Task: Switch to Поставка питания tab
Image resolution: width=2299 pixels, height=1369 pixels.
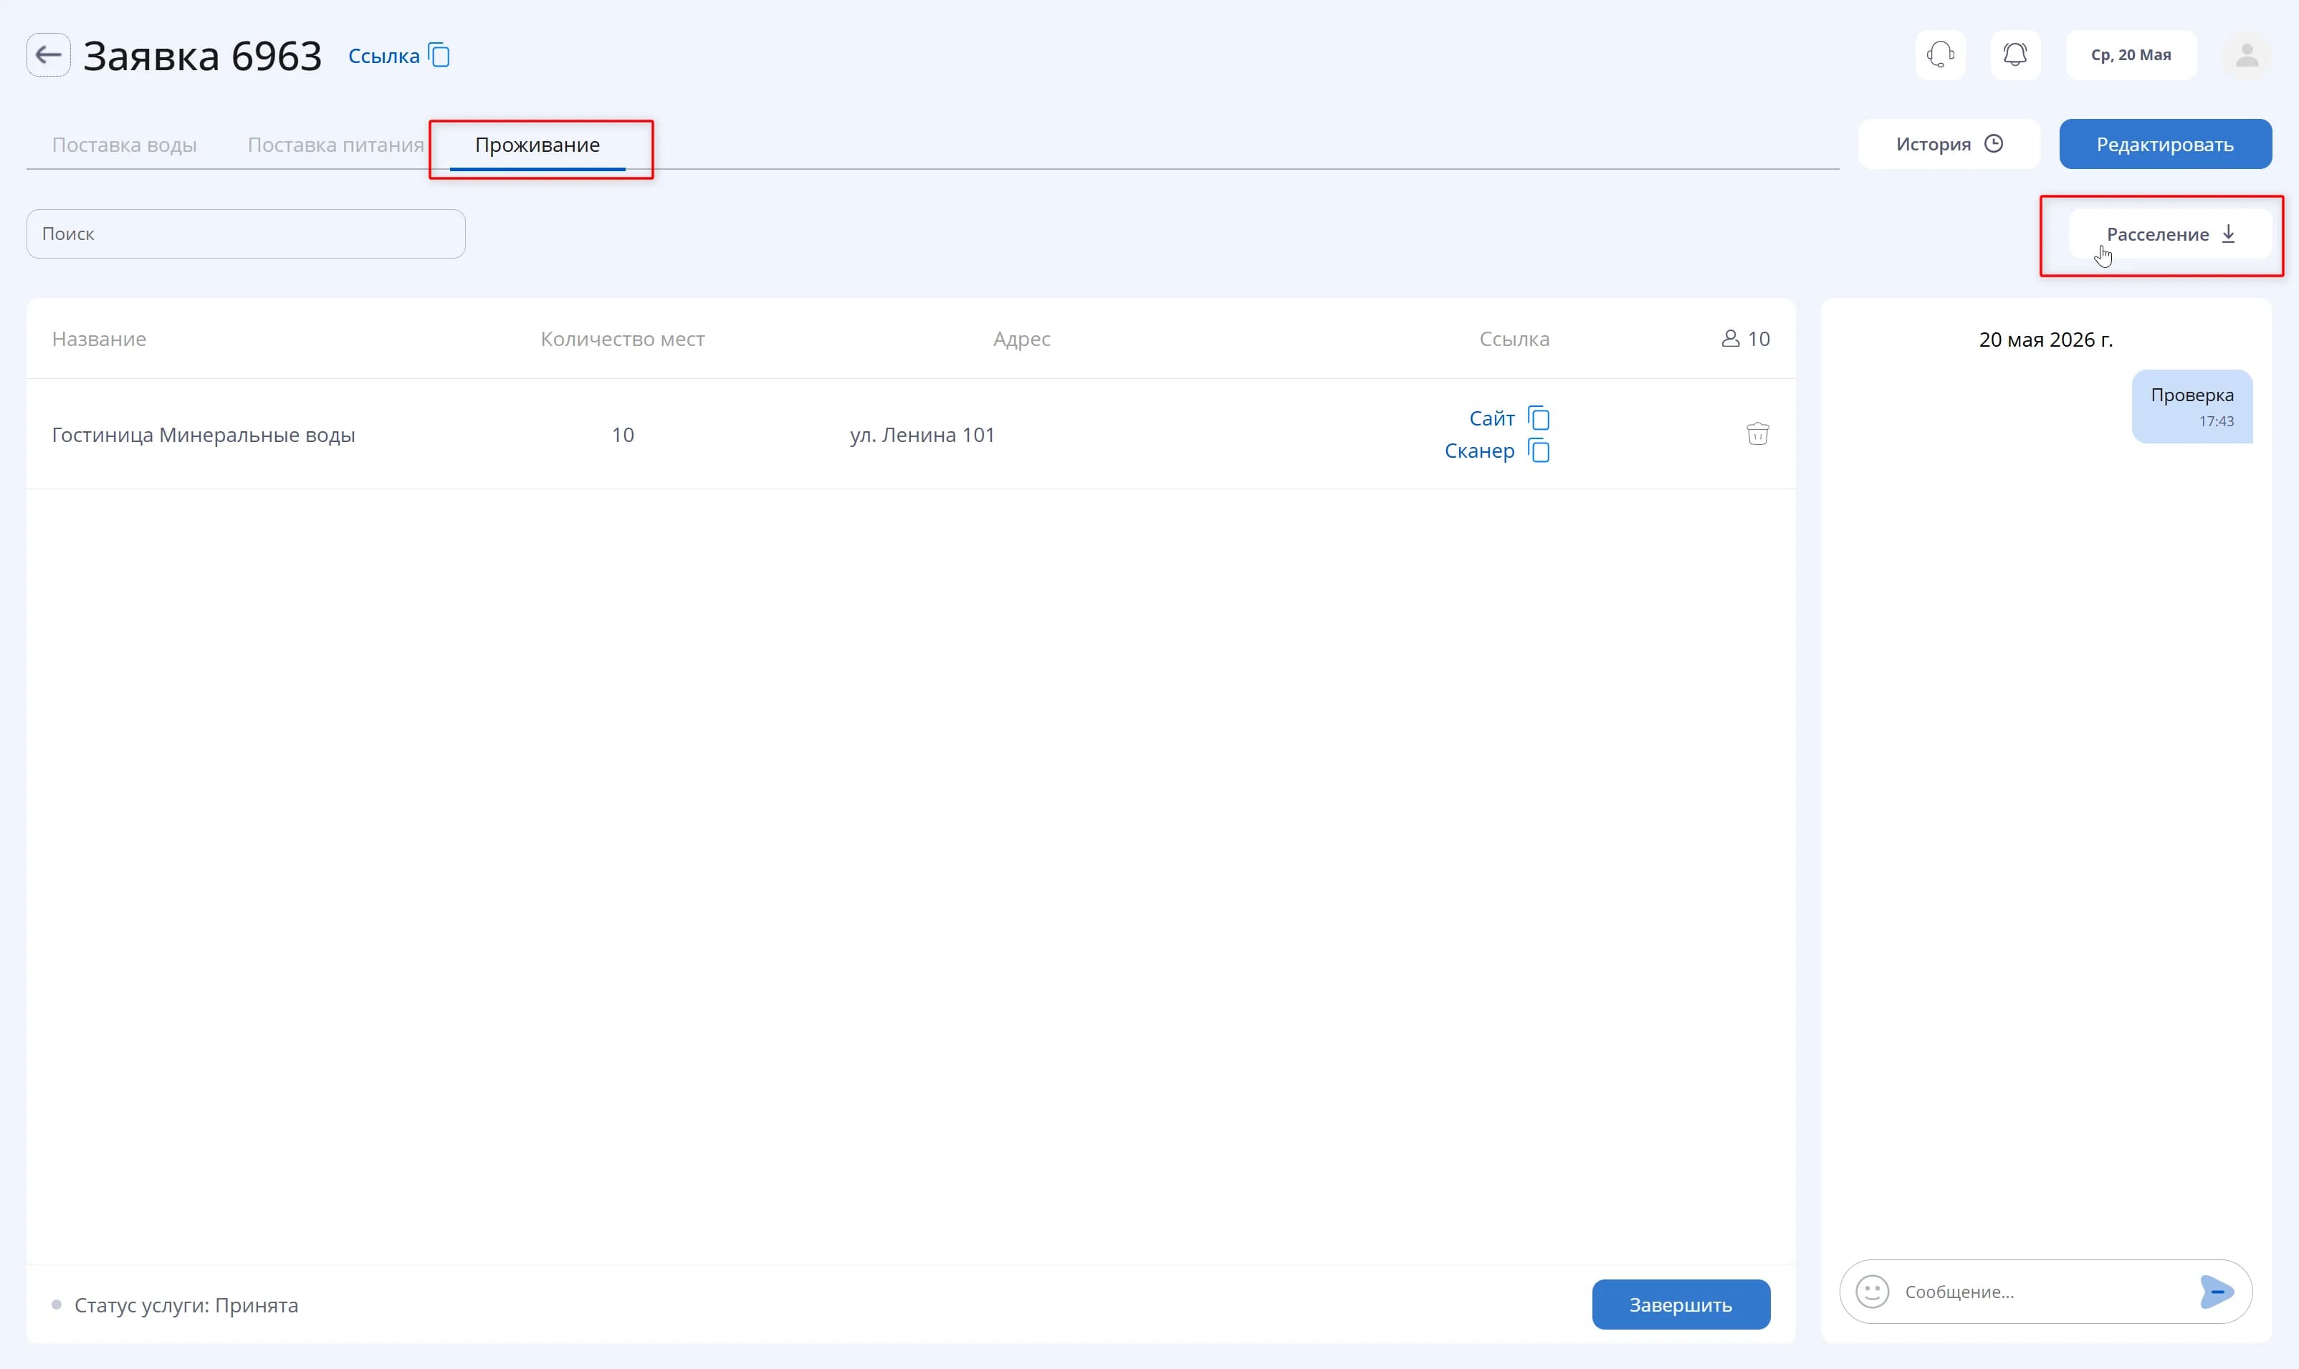Action: point(336,145)
